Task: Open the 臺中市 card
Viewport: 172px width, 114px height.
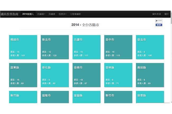Action: (118, 47)
